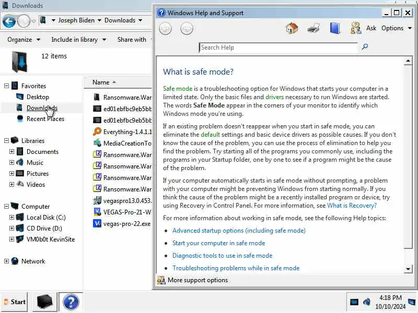Expand CD Drive (D:) node
418x313 pixels.
coord(11,228)
